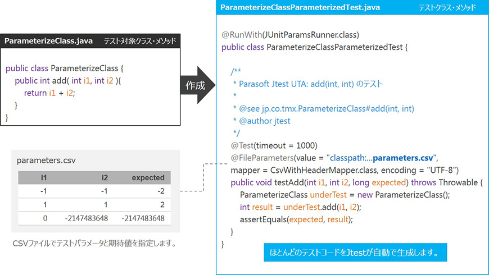Click 'public int add( int i1, int i2 ){' line
The image size is (489, 275).
point(67,81)
